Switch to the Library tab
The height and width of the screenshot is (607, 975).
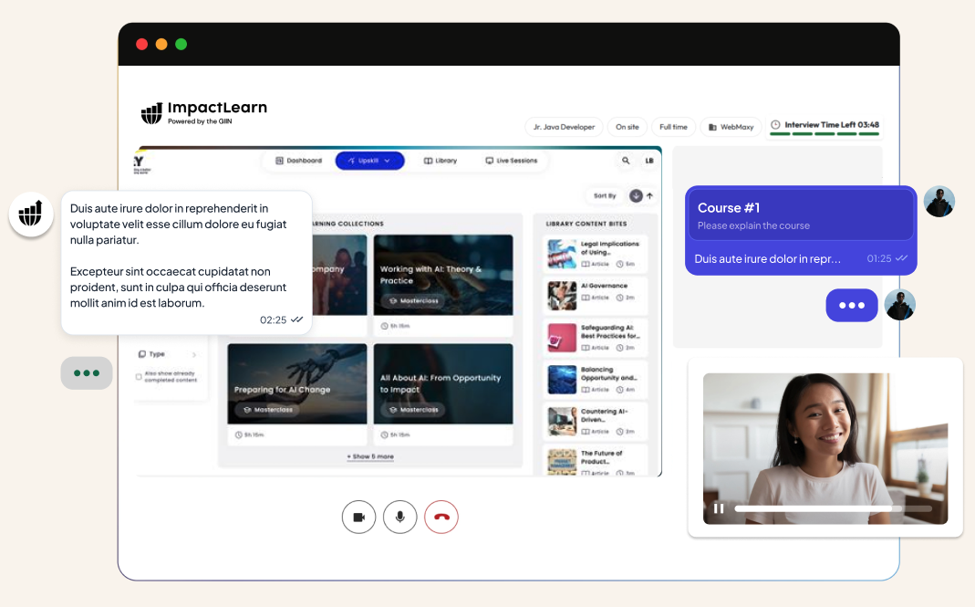click(x=441, y=161)
